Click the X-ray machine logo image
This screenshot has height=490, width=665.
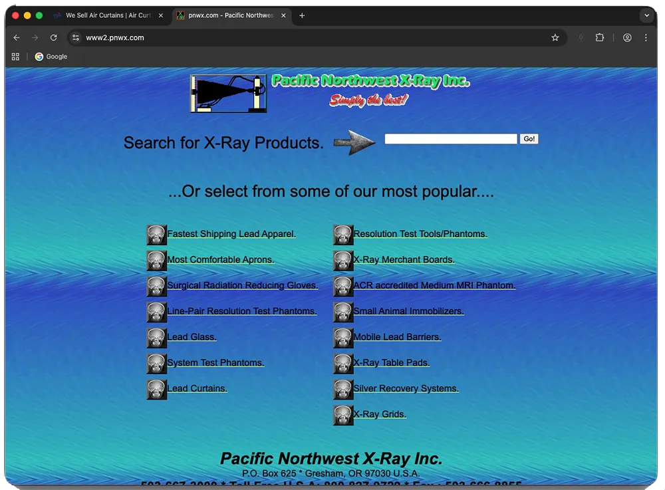(229, 94)
